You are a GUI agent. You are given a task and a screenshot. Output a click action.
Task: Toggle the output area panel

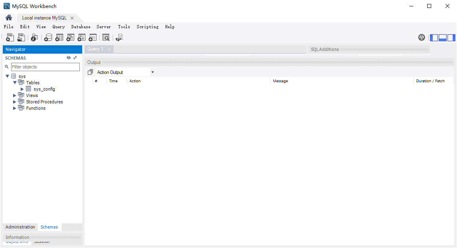442,37
